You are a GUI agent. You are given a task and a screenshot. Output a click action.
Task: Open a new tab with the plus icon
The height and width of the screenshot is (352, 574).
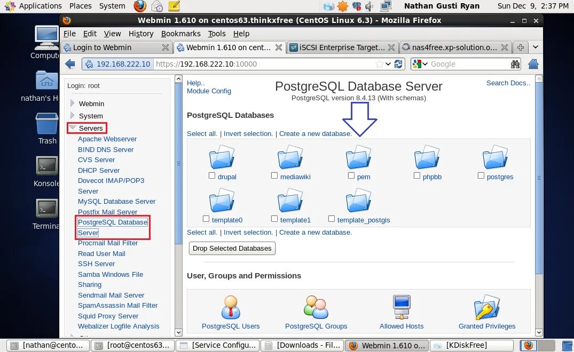click(x=521, y=47)
